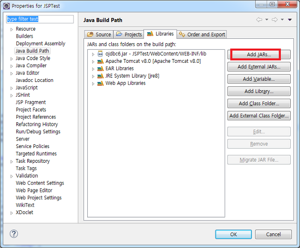Select Javadoc Location in the tree
Viewport: 300px width, 248px height.
pyautogui.click(x=34, y=80)
